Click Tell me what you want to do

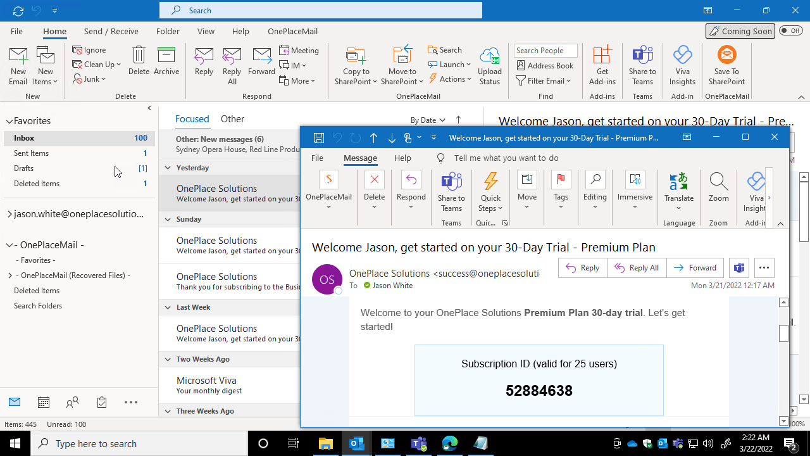(506, 158)
